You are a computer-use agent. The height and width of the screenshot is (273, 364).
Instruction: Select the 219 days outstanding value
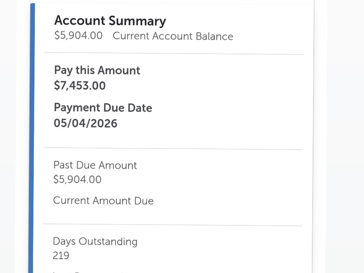[61, 255]
